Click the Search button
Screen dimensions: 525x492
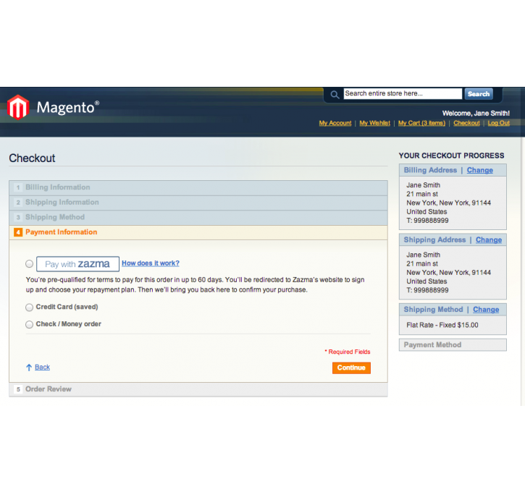click(478, 94)
